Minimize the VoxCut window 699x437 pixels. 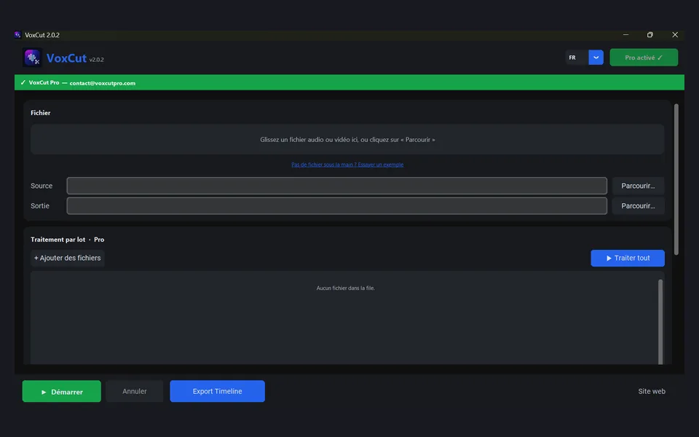click(x=626, y=35)
